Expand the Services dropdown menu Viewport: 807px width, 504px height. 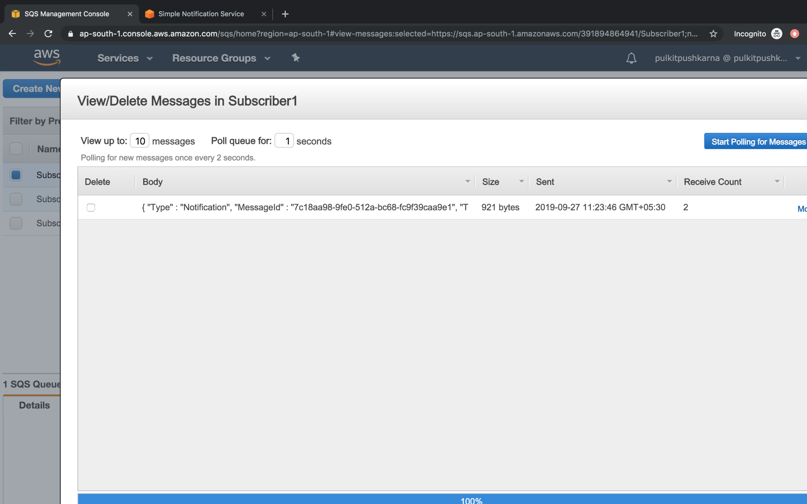click(x=125, y=58)
